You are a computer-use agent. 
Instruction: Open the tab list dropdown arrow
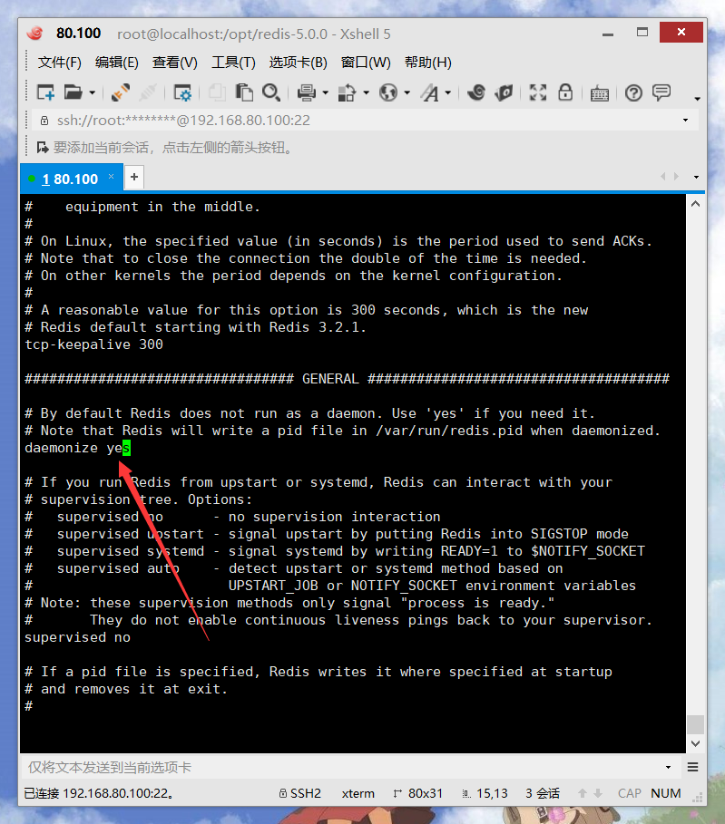696,177
